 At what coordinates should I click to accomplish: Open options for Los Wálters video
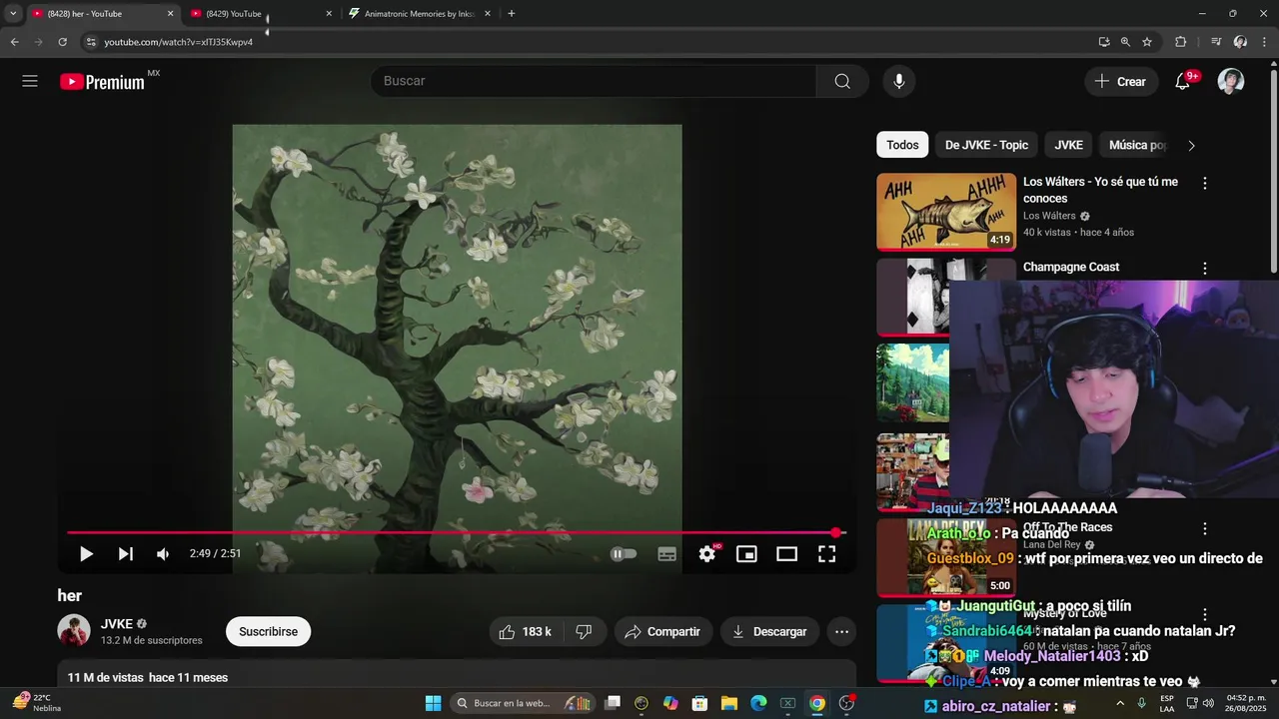pos(1204,183)
